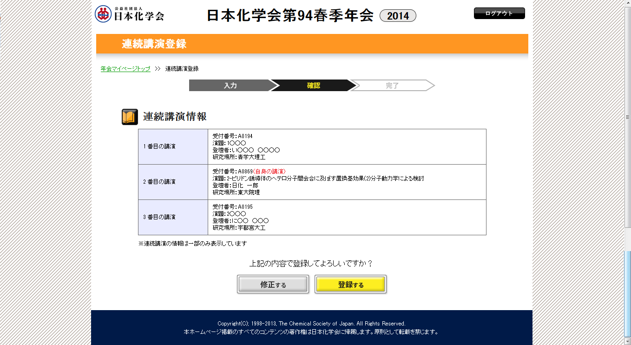
Task: Click the red 自身の講演 text
Action: point(269,172)
